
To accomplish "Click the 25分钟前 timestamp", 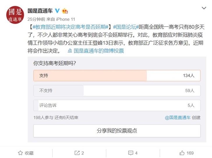I will coord(36,19).
